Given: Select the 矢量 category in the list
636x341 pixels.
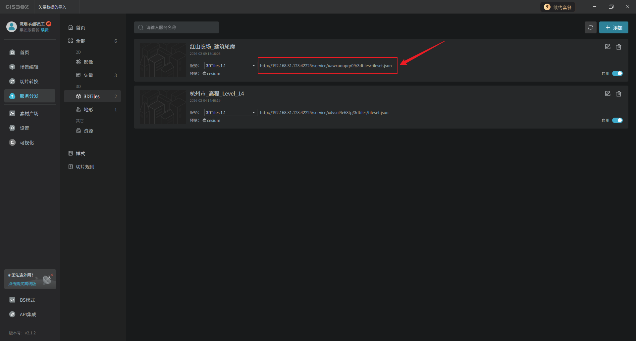Looking at the screenshot, I should pyautogui.click(x=88, y=75).
